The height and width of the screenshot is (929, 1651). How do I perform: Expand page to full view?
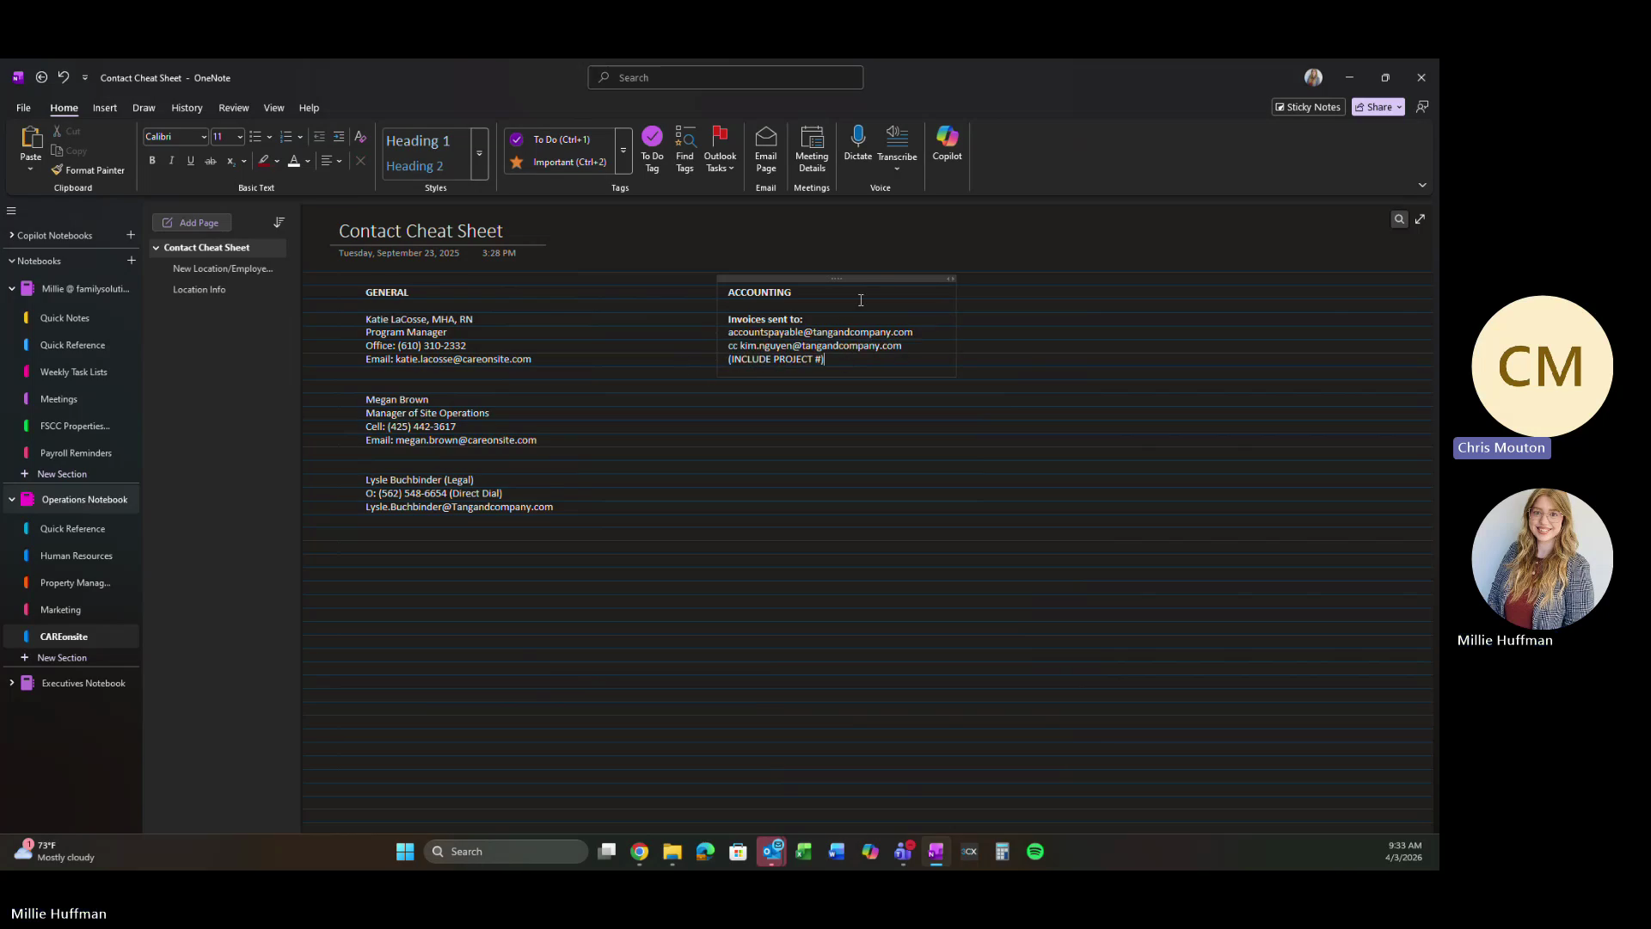pyautogui.click(x=1421, y=219)
